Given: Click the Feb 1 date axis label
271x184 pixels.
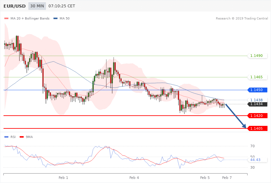Looking at the screenshot, I should (63, 178).
